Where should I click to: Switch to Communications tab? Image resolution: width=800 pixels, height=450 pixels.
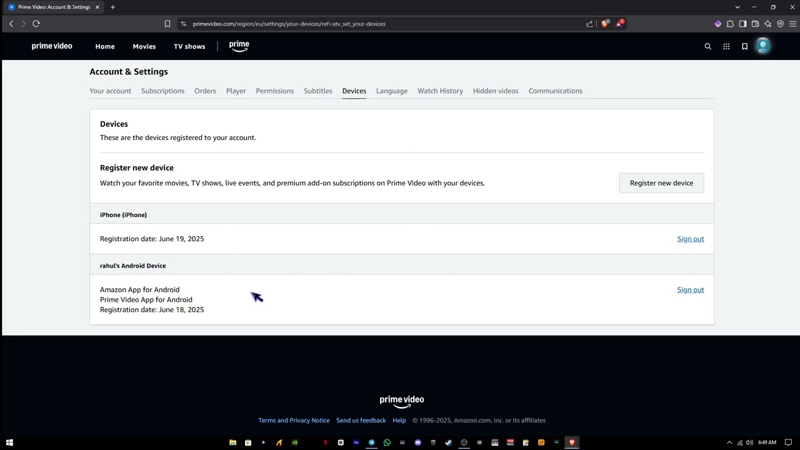point(556,91)
